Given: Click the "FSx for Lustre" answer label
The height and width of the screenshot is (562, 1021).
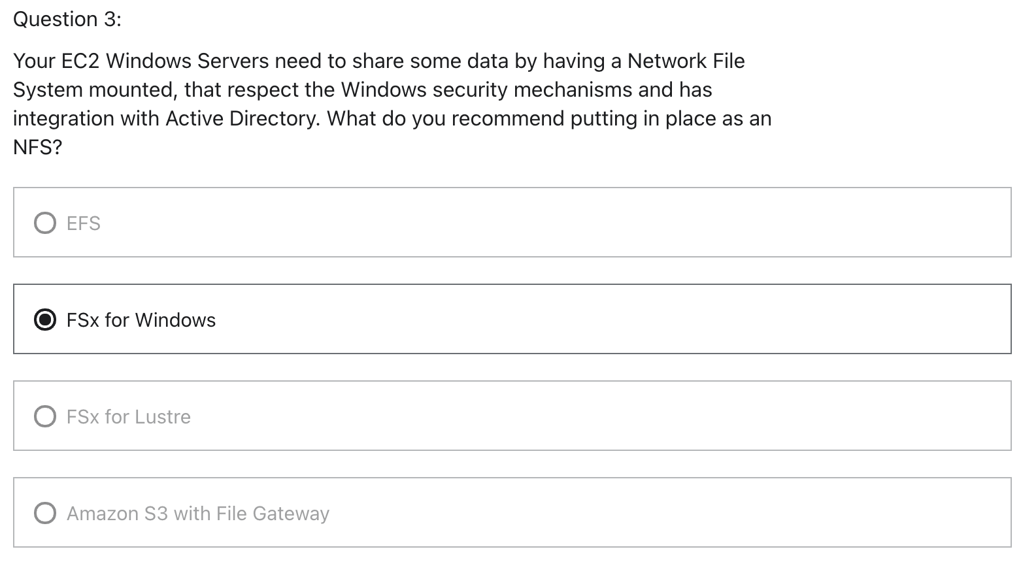Looking at the screenshot, I should (129, 417).
